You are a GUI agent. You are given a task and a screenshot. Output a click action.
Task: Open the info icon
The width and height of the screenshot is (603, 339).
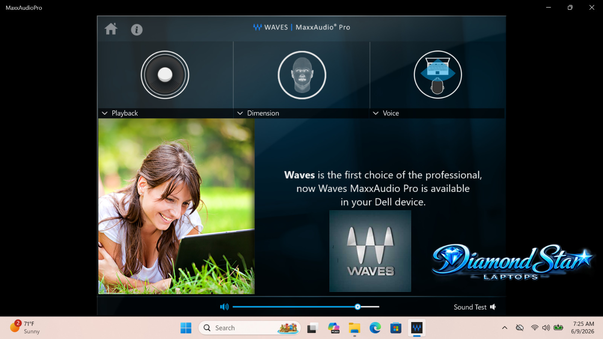tap(137, 30)
